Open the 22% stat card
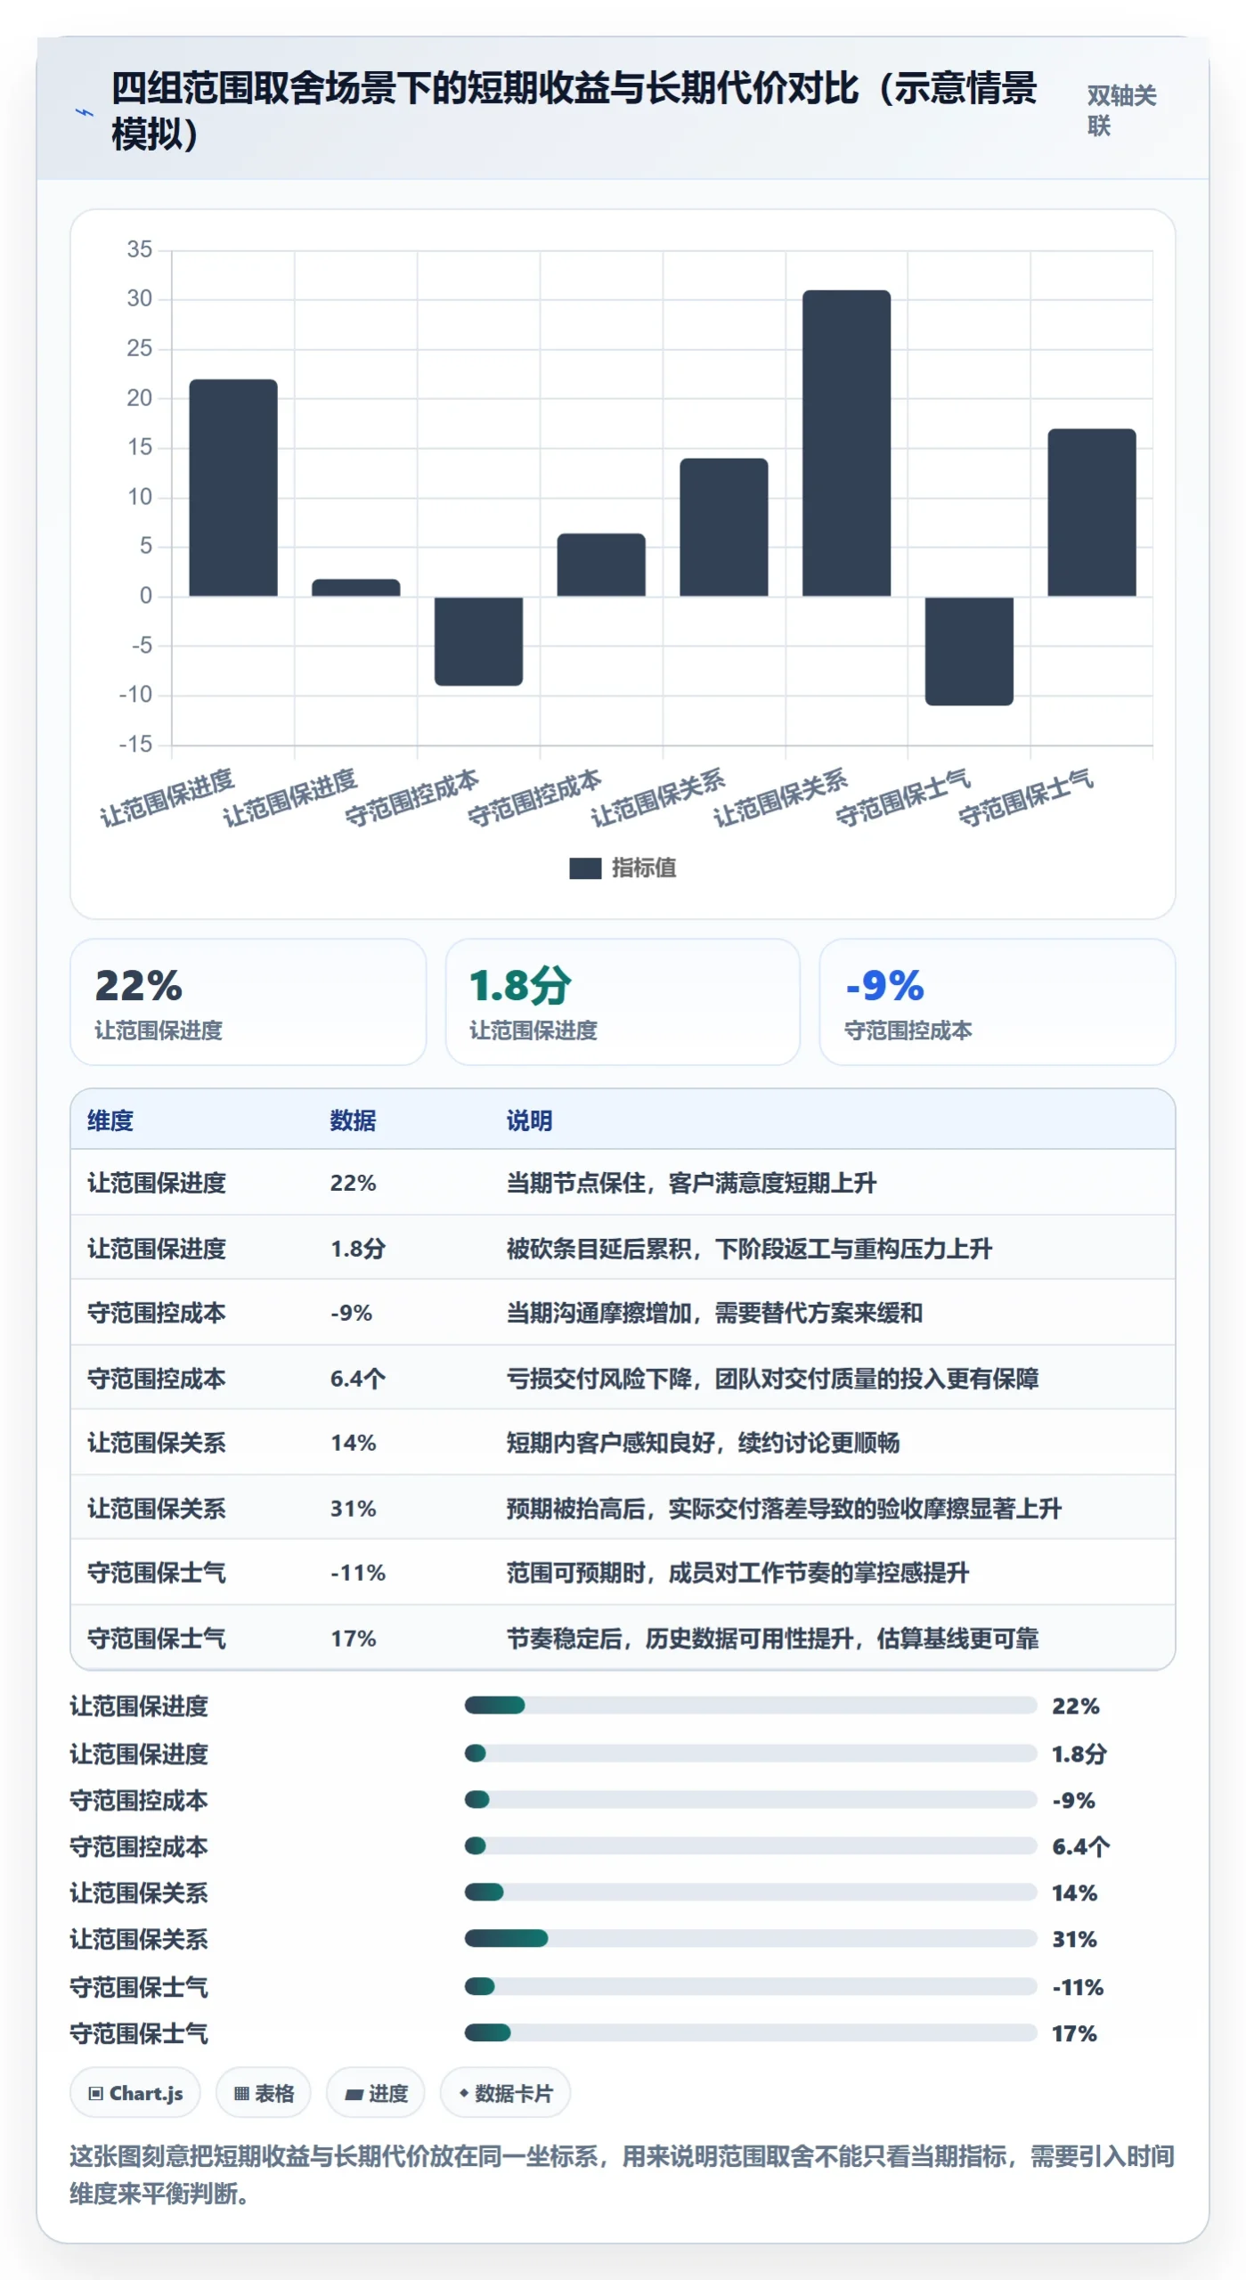This screenshot has width=1246, height=2280. click(x=248, y=1002)
